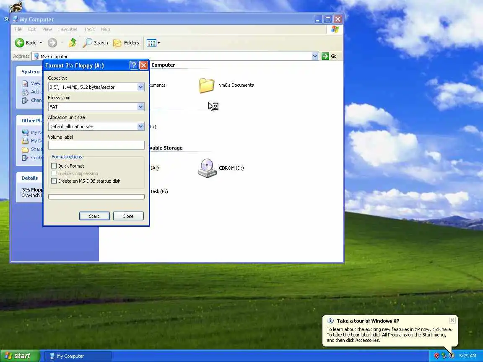The height and width of the screenshot is (362, 483).
Task: Click the Take a tour of Windows XP text
Action: (x=368, y=321)
